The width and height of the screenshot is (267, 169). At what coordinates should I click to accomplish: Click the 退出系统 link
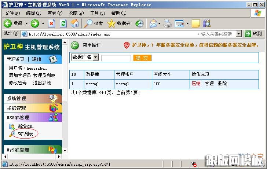point(42,83)
